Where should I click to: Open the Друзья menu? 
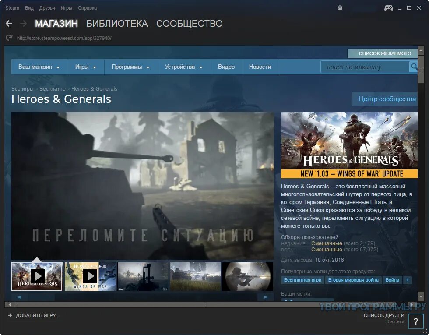pyautogui.click(x=47, y=7)
